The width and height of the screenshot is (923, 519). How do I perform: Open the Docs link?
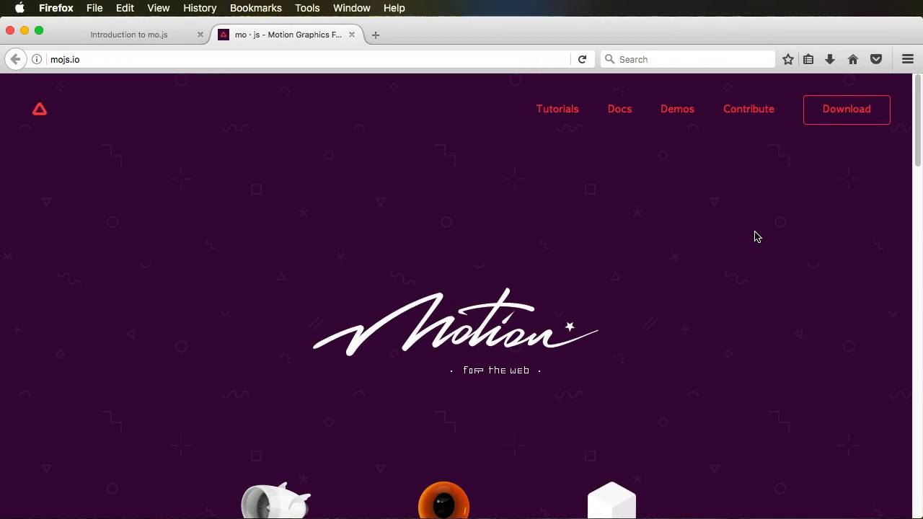click(619, 109)
